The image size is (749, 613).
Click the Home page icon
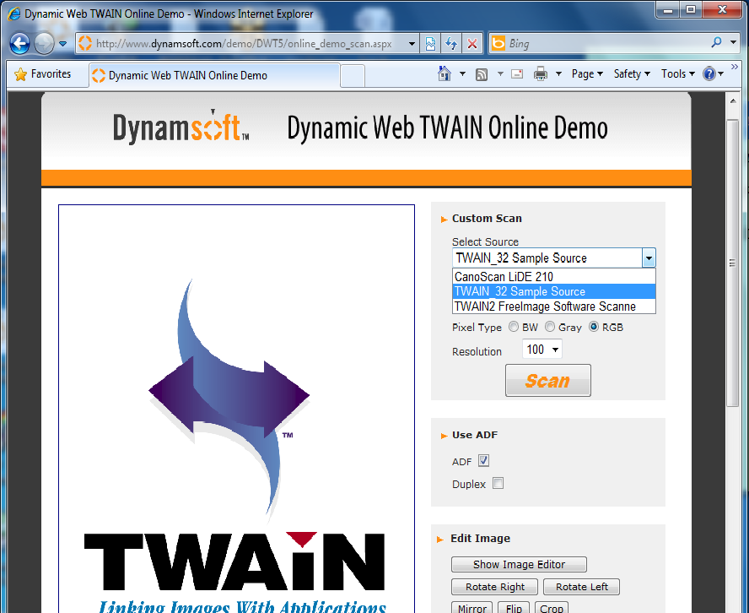tap(445, 73)
